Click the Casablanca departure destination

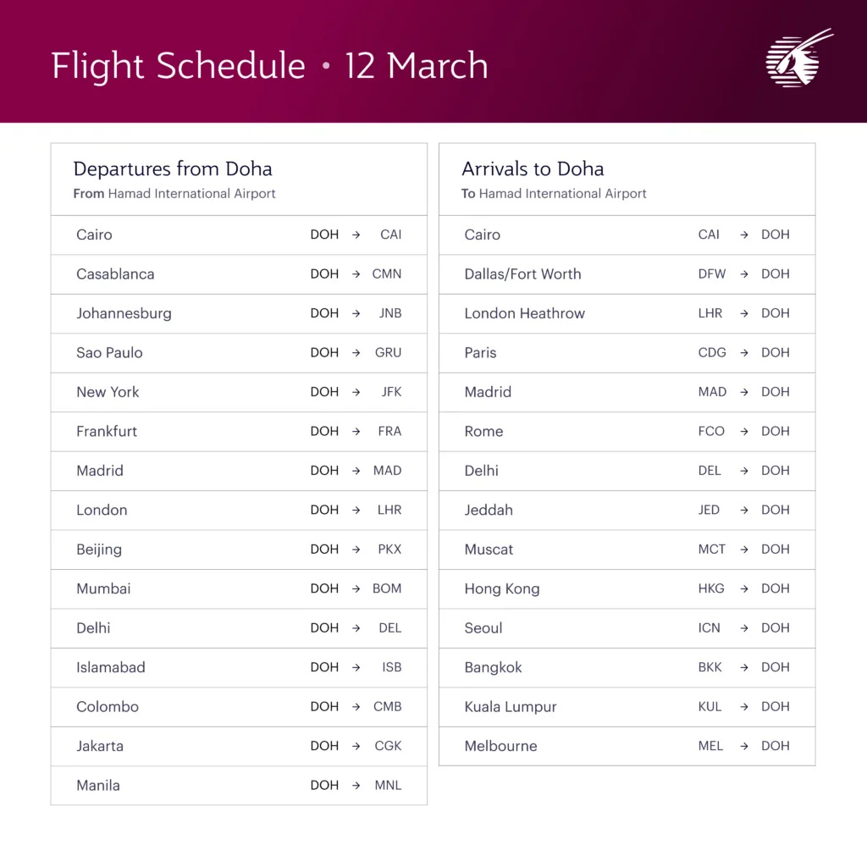click(x=115, y=274)
